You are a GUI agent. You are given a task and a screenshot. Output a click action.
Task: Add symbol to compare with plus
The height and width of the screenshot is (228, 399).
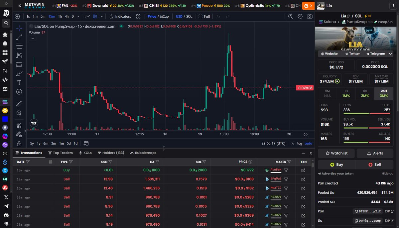[x=17, y=16]
